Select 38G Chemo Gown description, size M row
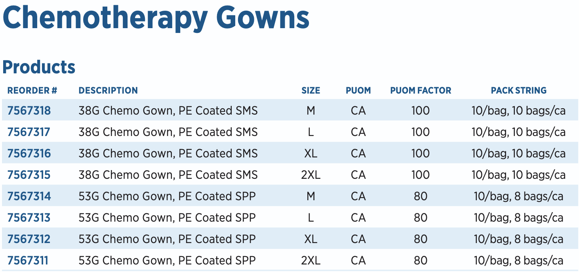Viewport: 579px width, 272px height. [168, 111]
